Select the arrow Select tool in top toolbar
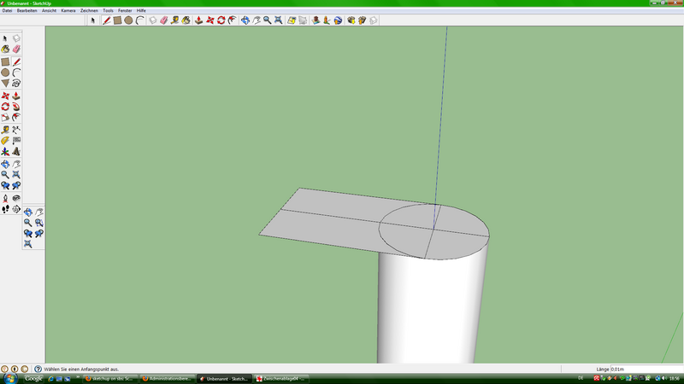 (93, 20)
